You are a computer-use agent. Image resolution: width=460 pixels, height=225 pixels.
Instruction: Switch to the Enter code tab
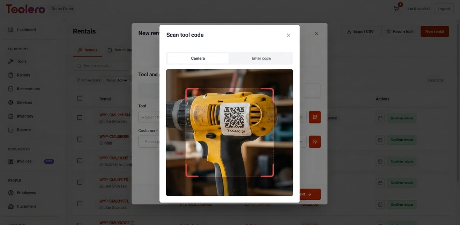[261, 58]
